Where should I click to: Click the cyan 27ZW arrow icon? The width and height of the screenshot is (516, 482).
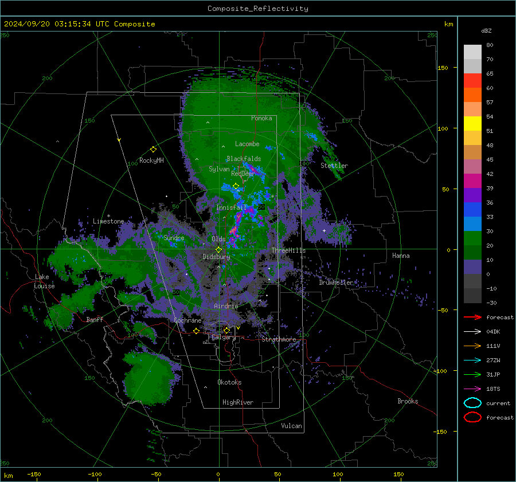point(472,360)
